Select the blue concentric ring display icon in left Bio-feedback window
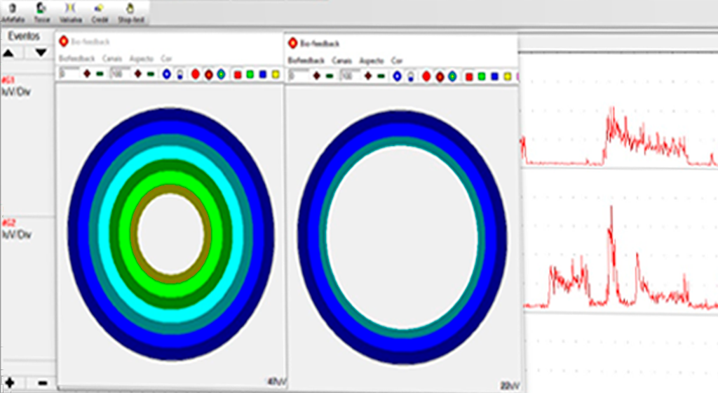718x393 pixels. 167,74
